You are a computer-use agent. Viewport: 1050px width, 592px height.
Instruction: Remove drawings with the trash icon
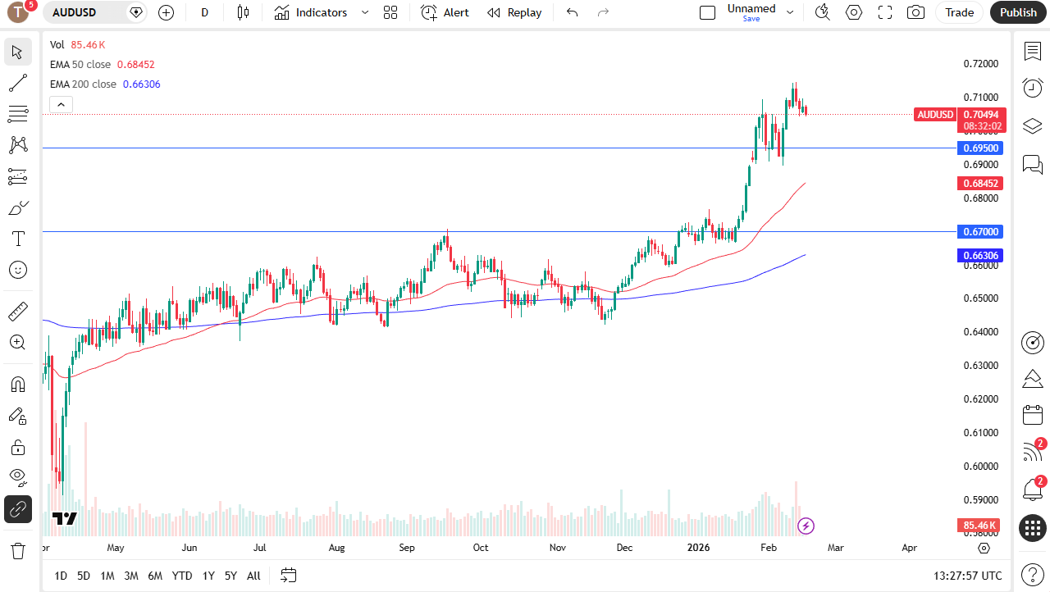pos(18,550)
